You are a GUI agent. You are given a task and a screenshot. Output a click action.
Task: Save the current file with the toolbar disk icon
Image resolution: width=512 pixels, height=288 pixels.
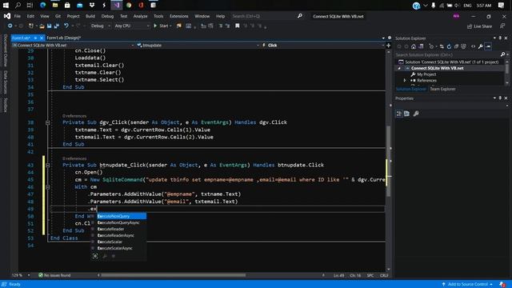(50, 26)
